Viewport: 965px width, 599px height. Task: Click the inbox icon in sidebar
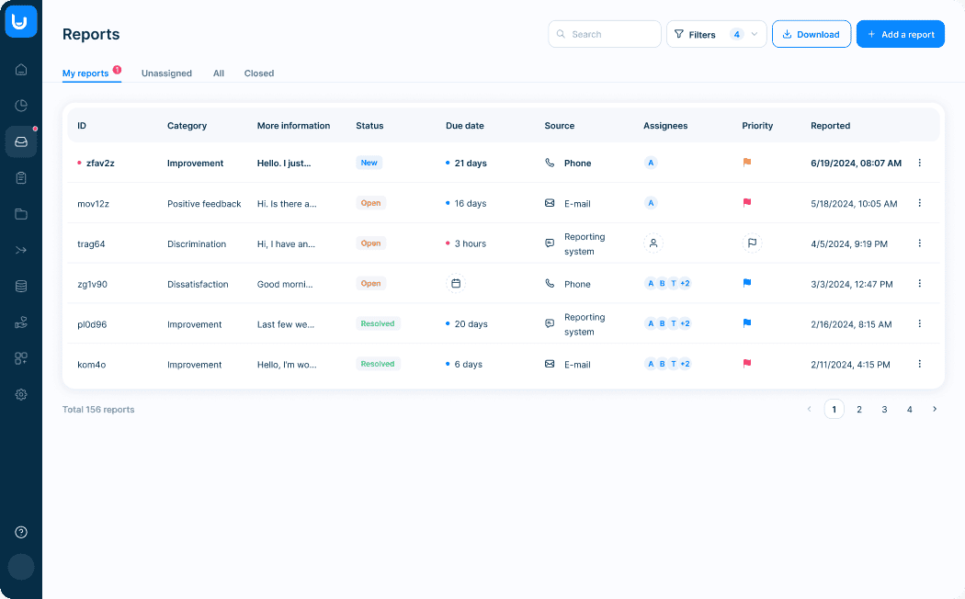click(21, 141)
